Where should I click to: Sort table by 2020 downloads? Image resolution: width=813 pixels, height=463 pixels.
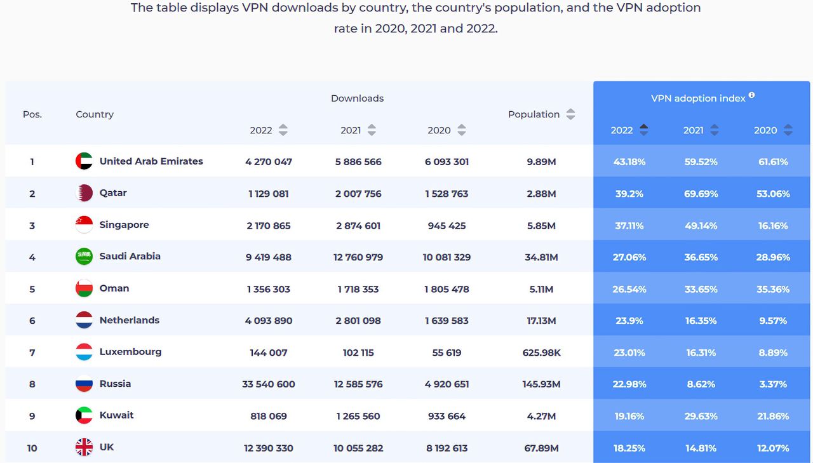(462, 130)
